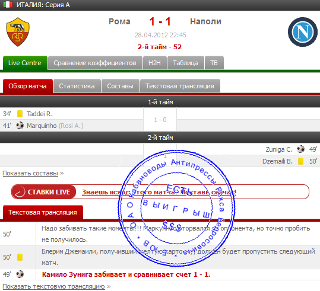Viewport: 320px width, 291px height.
Task: Click the ball icon next to Zuniga C.
Action: [x=300, y=149]
